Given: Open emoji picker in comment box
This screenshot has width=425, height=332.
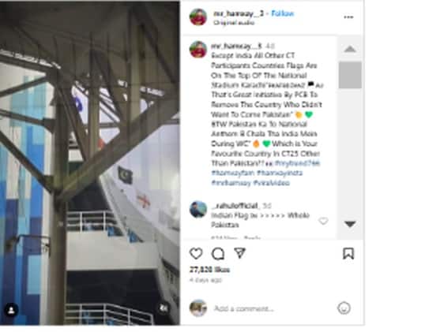Looking at the screenshot, I should [x=344, y=308].
